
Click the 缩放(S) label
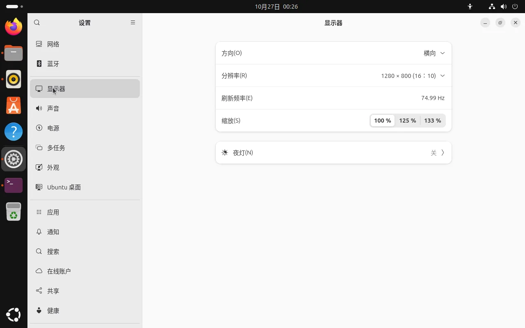(x=231, y=121)
